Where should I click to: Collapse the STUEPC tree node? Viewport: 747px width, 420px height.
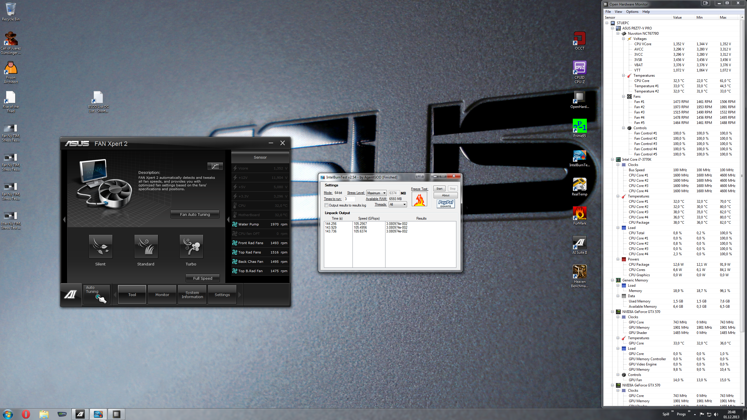(607, 23)
